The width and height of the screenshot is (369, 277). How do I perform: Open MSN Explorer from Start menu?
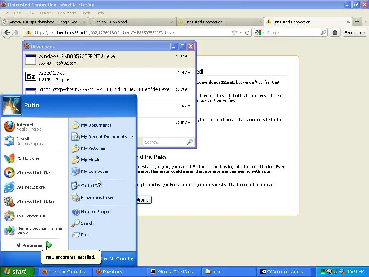click(x=35, y=158)
